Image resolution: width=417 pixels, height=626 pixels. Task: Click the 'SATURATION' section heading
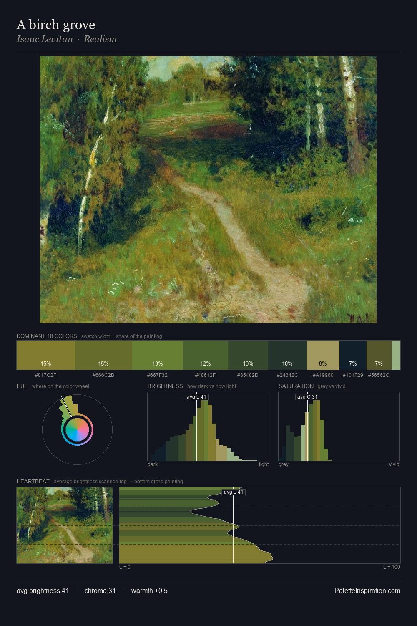tap(296, 386)
